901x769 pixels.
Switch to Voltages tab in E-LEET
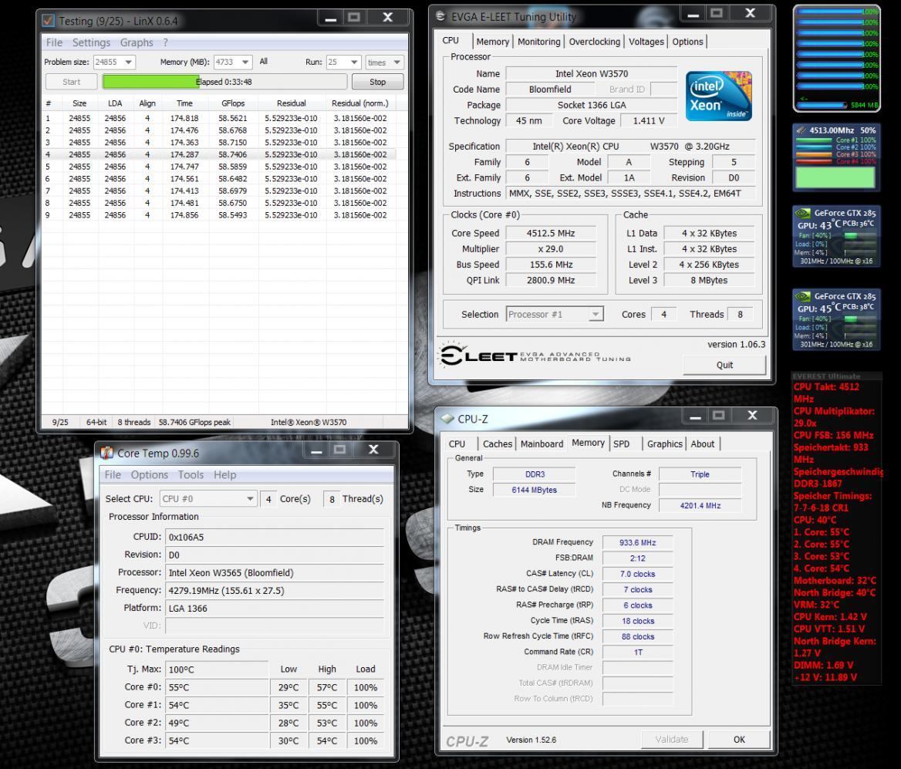(x=646, y=42)
